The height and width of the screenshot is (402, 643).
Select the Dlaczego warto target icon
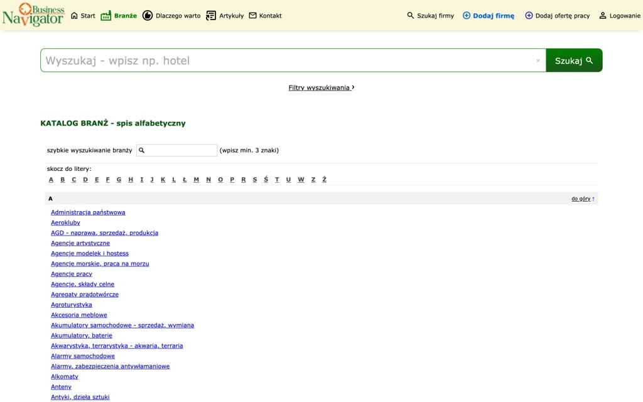(x=148, y=15)
